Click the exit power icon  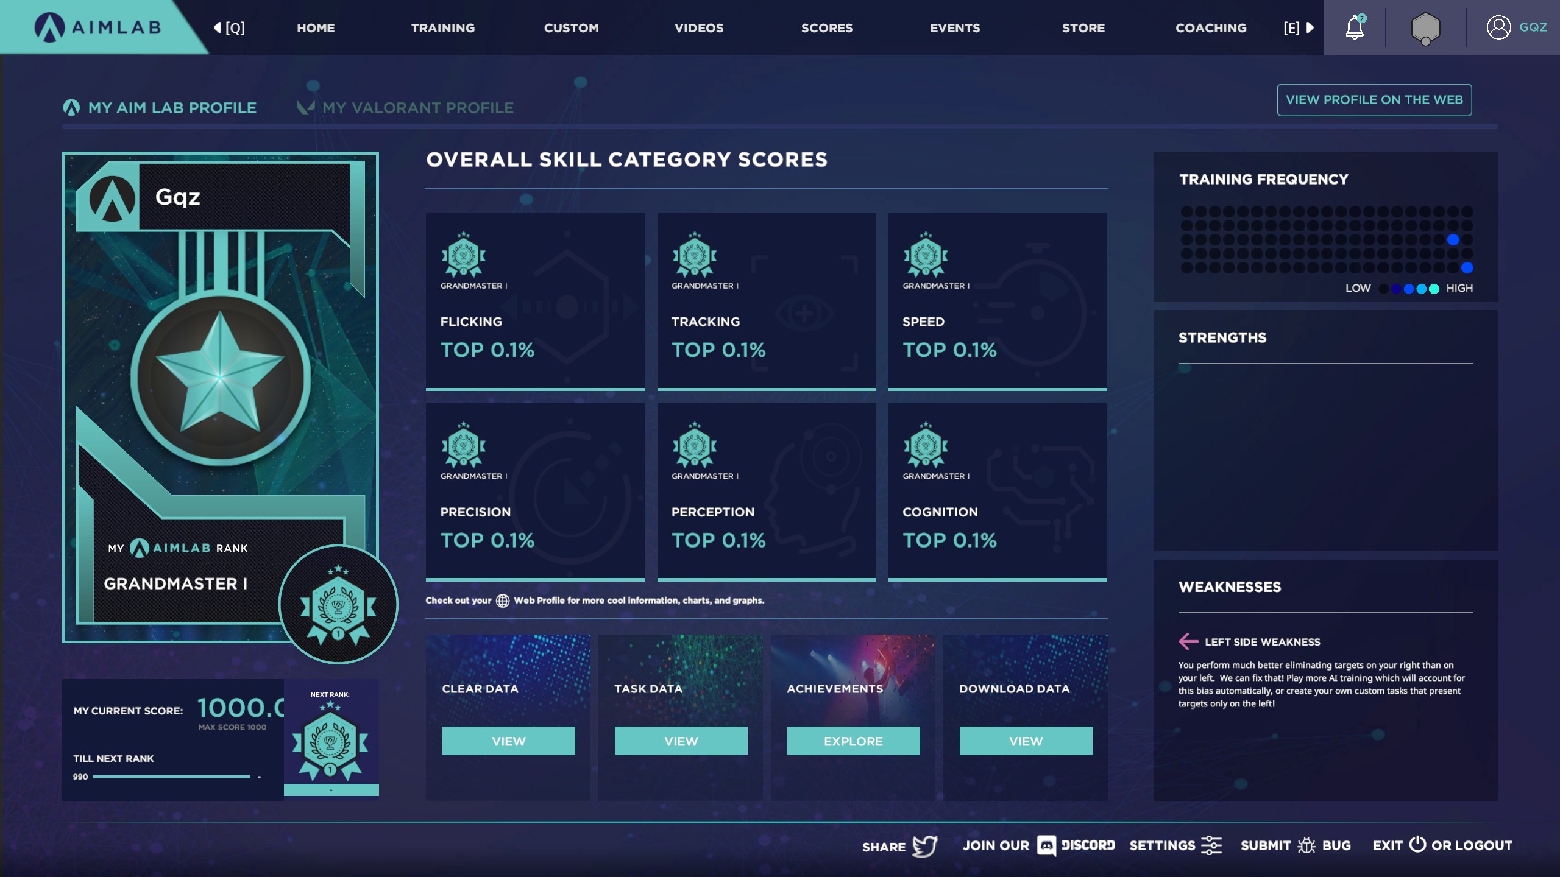pos(1417,844)
